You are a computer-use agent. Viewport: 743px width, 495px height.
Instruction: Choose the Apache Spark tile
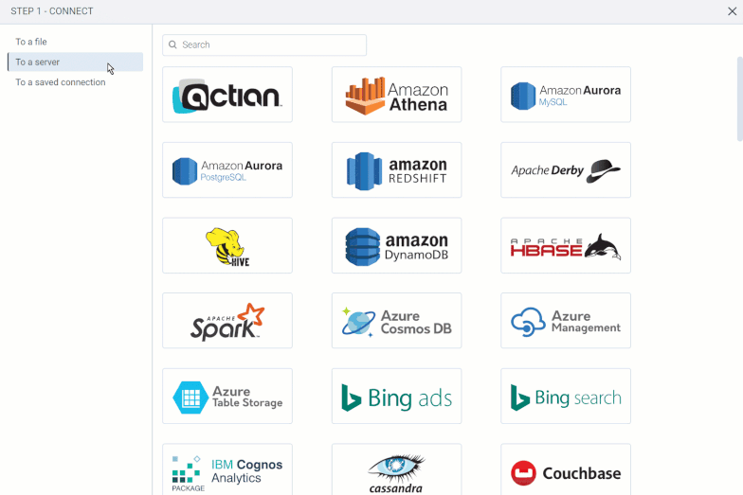click(227, 321)
